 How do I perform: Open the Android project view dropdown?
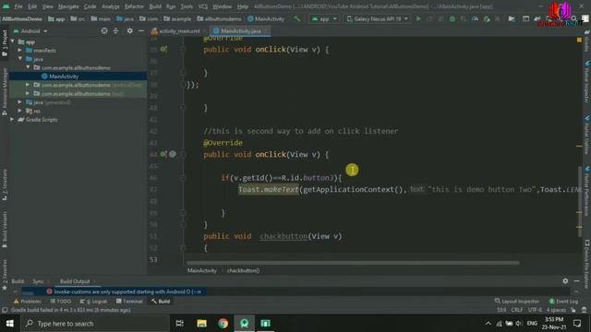tap(30, 30)
